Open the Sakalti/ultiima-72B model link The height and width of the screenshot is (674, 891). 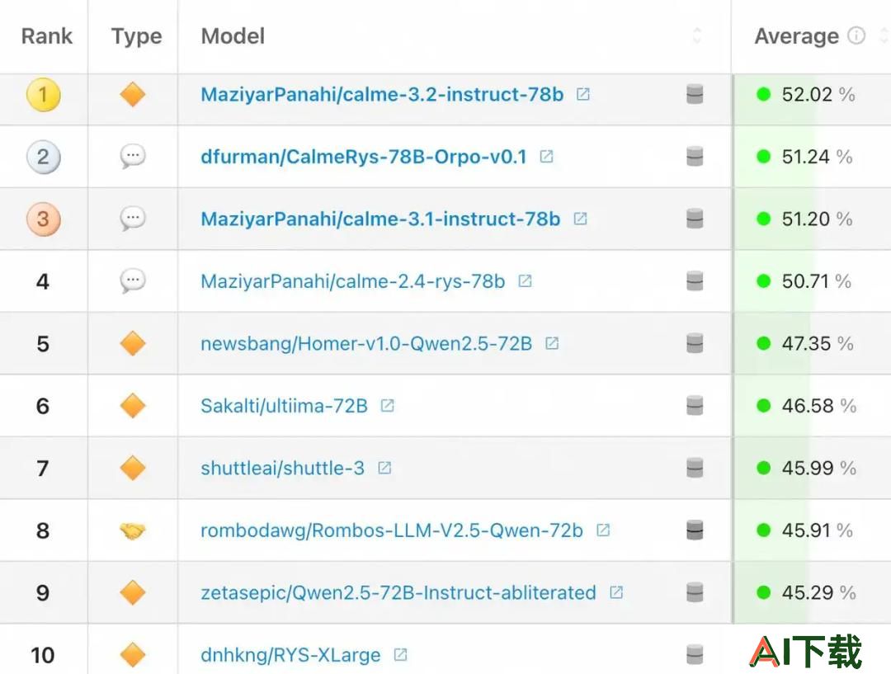point(284,407)
